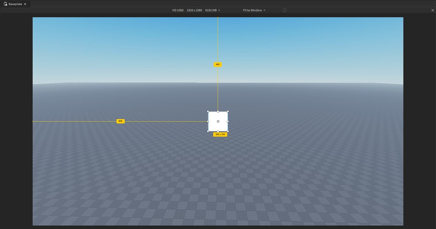
Task: Click the frame's bottom-right resize handle
Action: coord(227,131)
